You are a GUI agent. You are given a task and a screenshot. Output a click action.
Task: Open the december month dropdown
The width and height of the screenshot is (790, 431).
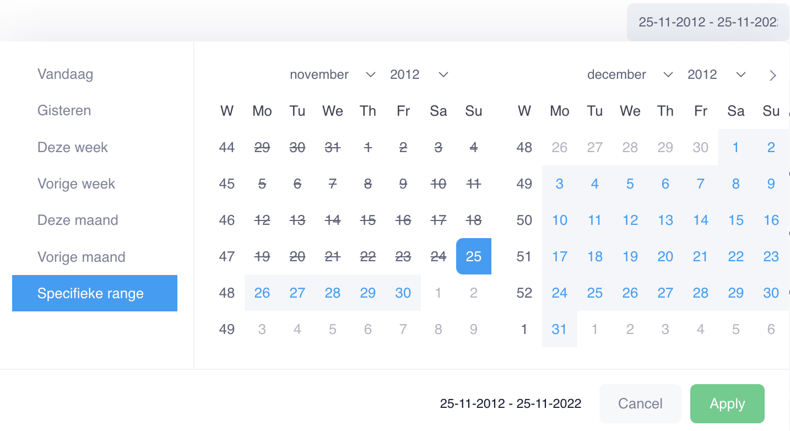coord(630,74)
